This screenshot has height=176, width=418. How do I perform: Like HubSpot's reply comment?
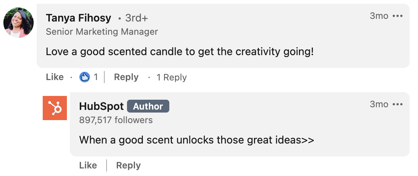pyautogui.click(x=88, y=165)
